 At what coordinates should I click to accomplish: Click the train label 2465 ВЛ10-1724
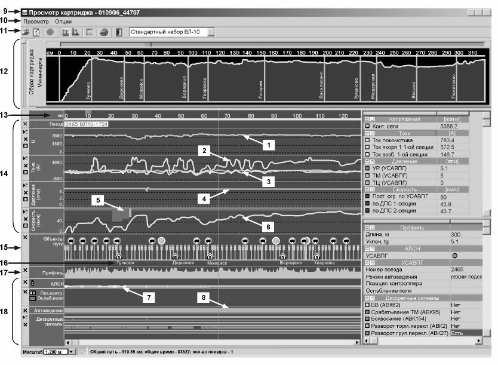click(87, 124)
